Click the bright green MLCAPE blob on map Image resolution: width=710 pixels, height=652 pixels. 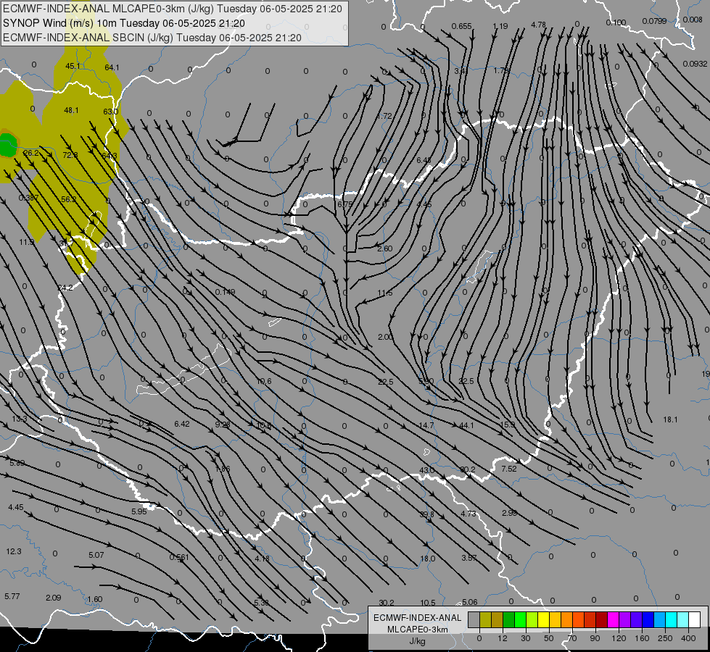pyautogui.click(x=7, y=146)
